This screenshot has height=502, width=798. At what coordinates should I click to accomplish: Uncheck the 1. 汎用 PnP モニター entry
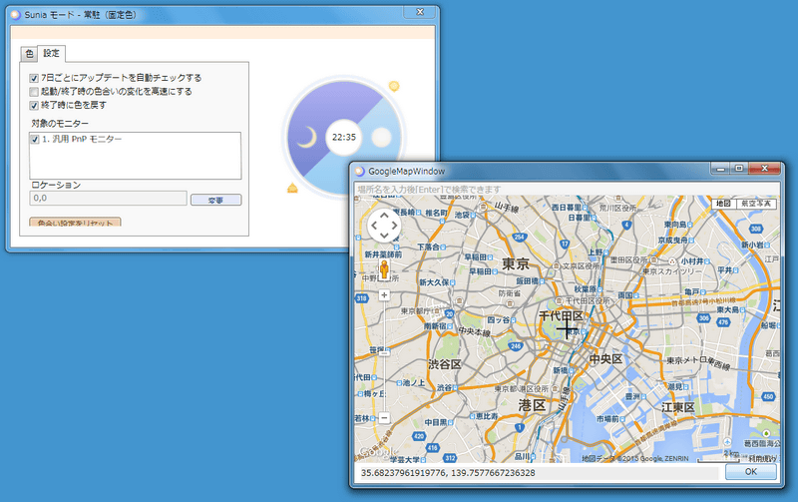(35, 139)
